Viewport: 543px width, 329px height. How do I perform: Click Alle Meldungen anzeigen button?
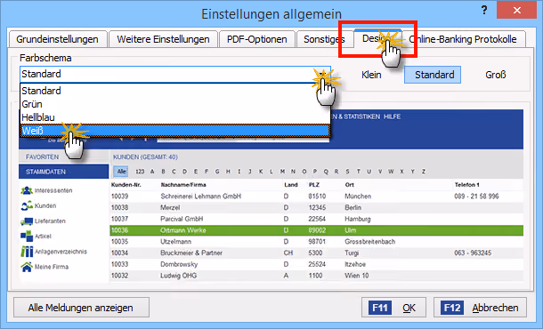click(x=81, y=307)
